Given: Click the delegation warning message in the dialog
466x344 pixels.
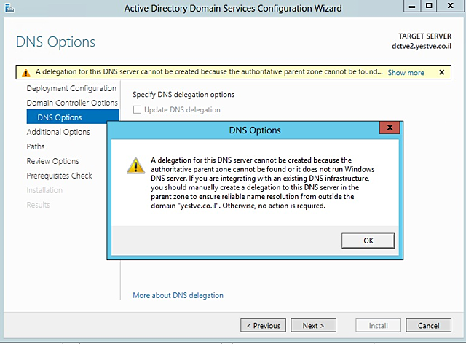Looking at the screenshot, I should click(262, 183).
